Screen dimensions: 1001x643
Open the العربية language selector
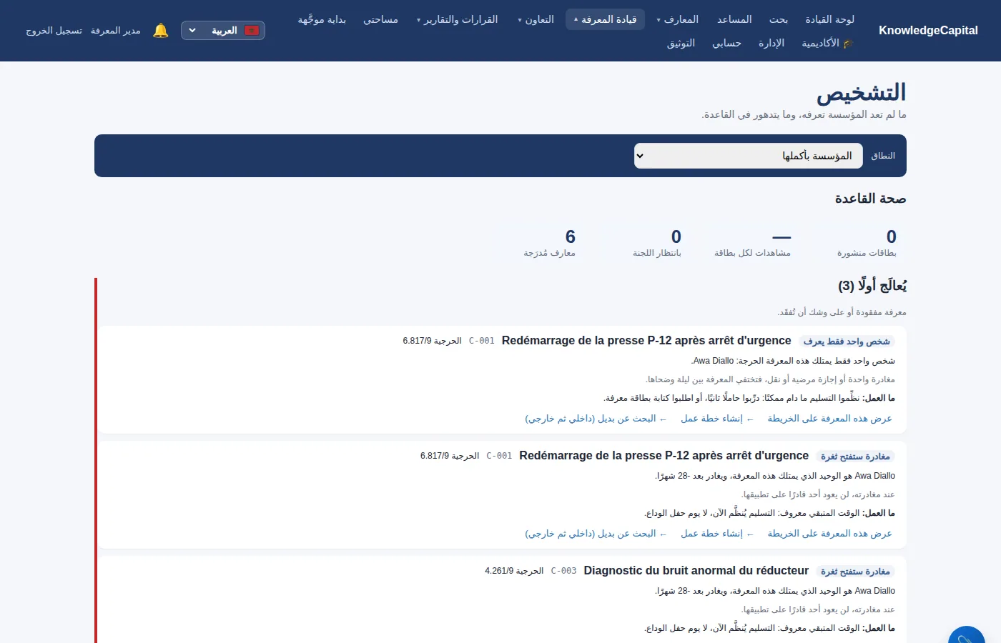point(223,31)
